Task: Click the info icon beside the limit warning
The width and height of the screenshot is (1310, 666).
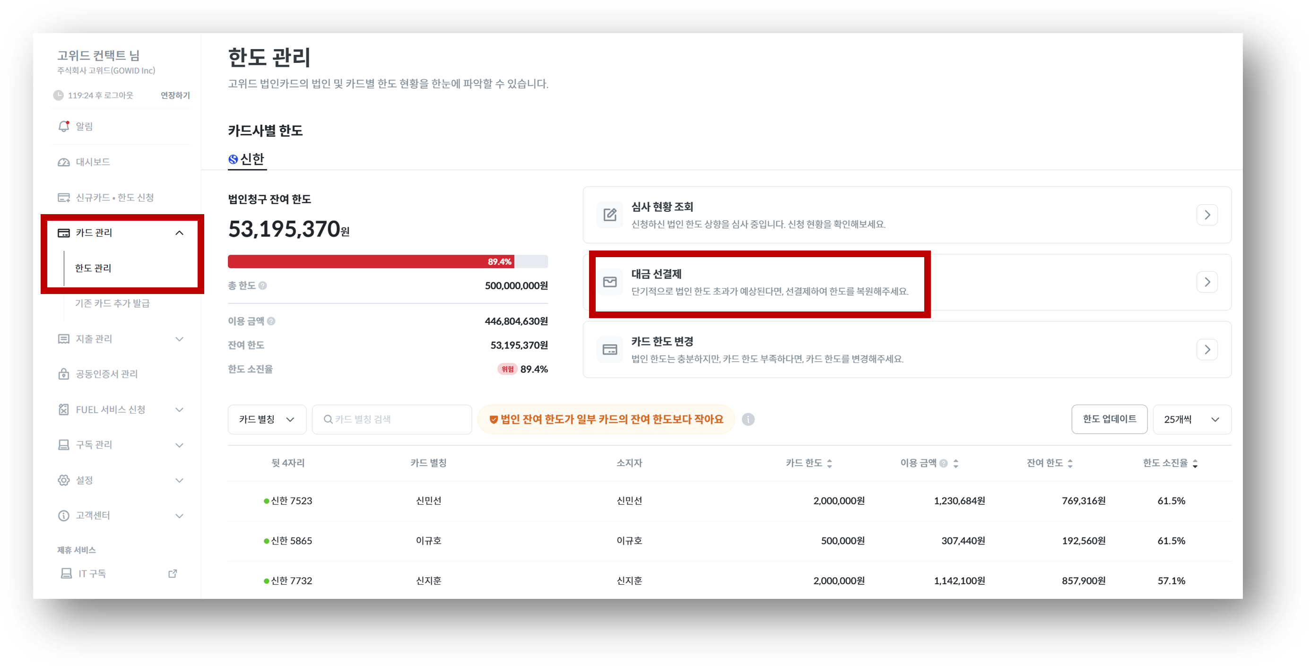Action: tap(747, 419)
